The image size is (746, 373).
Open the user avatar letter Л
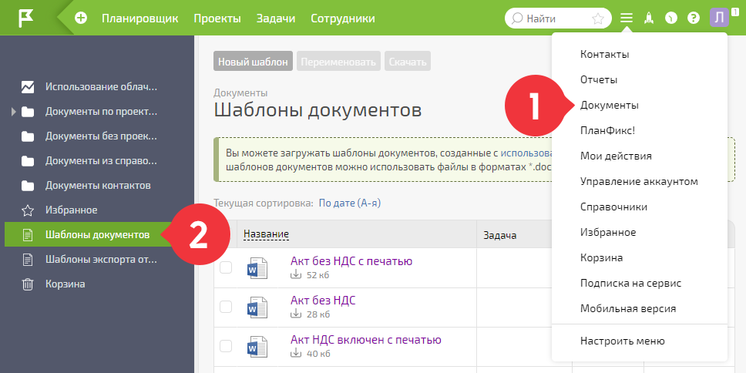(x=719, y=18)
